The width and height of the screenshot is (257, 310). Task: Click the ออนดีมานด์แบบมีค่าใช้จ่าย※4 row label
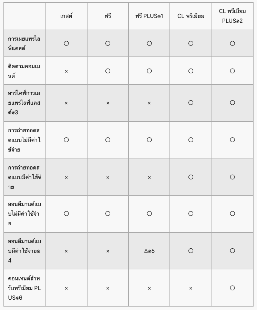pos(24,251)
